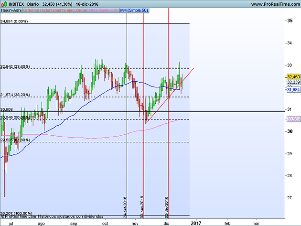
Task: Click the 29,525 (61,80%) Fibonacci label
Action: (15, 140)
